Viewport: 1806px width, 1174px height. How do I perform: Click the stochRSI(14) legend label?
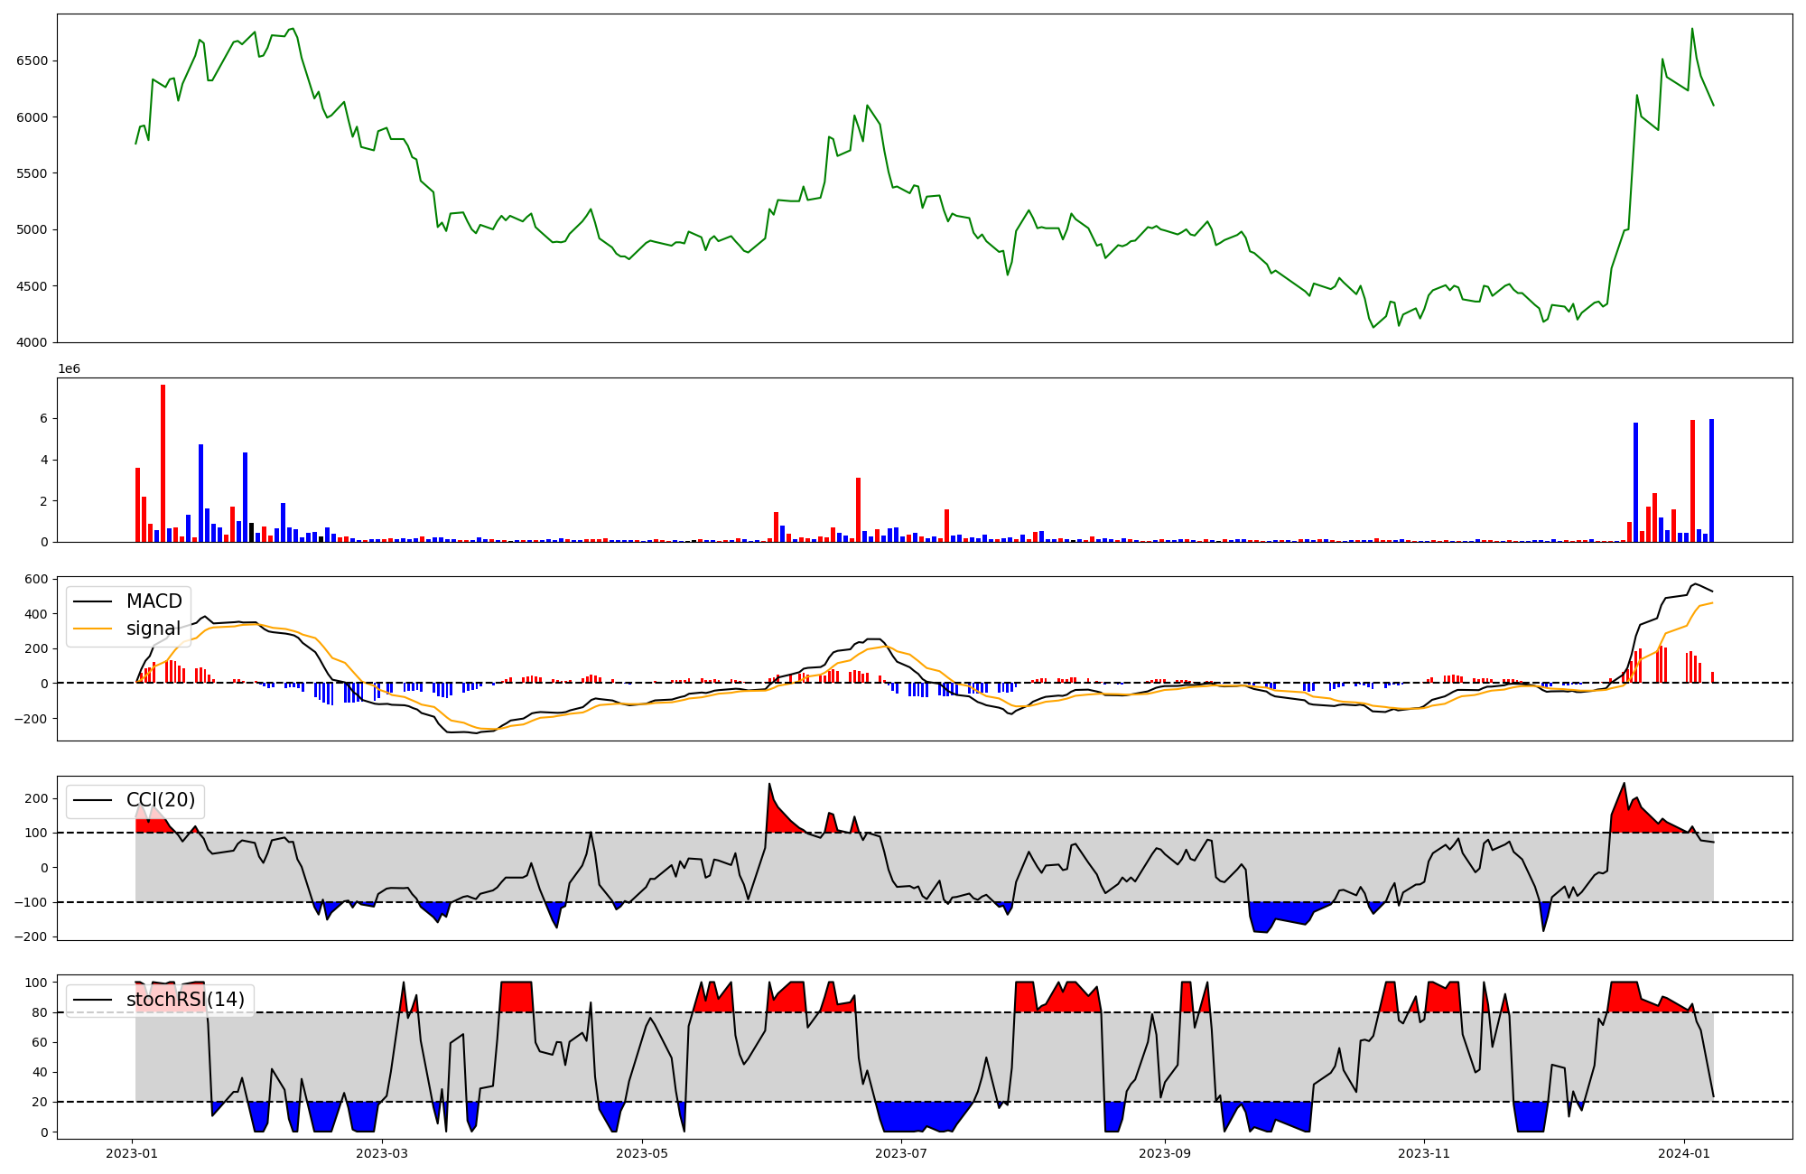pyautogui.click(x=185, y=1000)
